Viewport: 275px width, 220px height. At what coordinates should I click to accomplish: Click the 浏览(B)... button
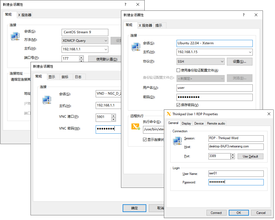point(240,78)
